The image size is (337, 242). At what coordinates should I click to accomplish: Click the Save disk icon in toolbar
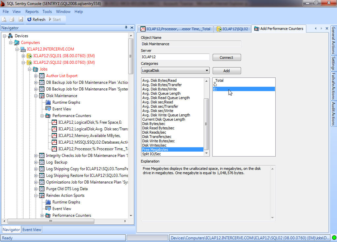21,19
